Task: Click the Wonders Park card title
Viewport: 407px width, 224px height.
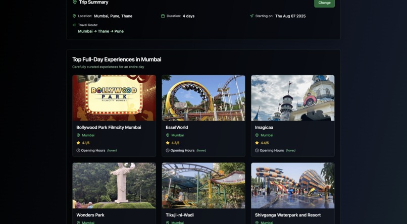Action: (90, 215)
